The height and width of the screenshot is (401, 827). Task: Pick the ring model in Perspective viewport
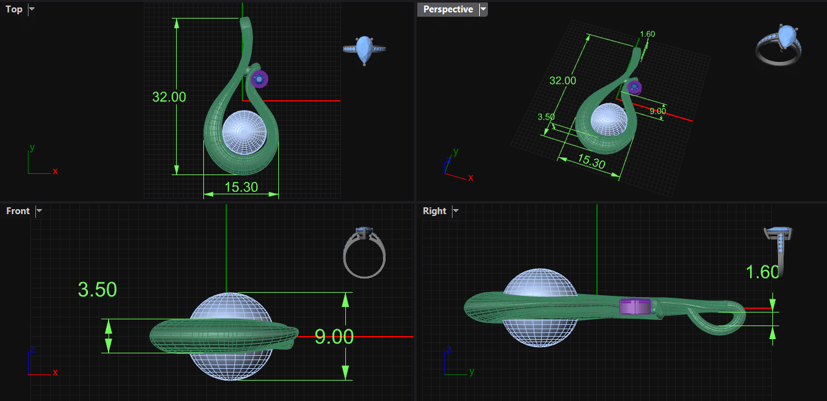point(778,45)
